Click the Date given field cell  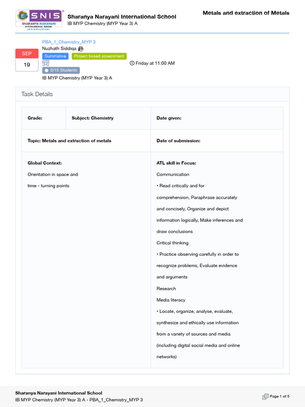pyautogui.click(x=216, y=118)
